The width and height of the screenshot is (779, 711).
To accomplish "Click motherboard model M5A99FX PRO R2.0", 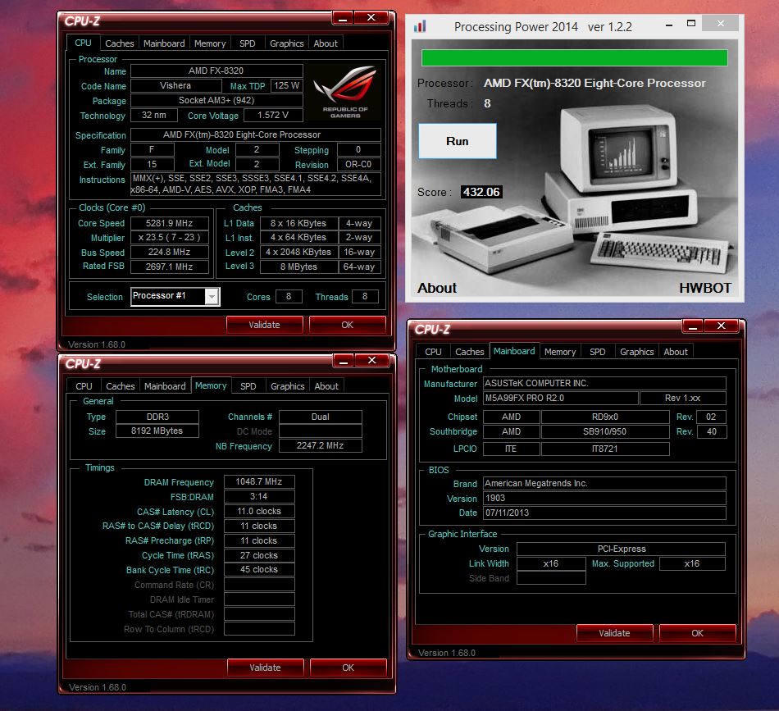I will 560,398.
